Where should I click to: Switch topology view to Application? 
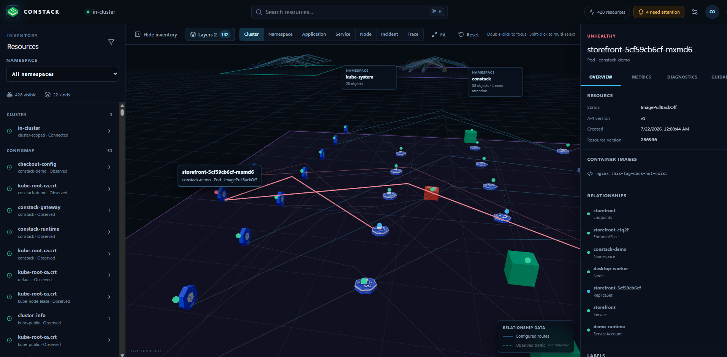(314, 34)
